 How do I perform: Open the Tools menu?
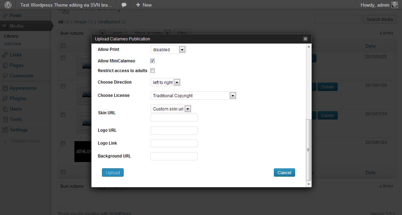[x=16, y=120]
